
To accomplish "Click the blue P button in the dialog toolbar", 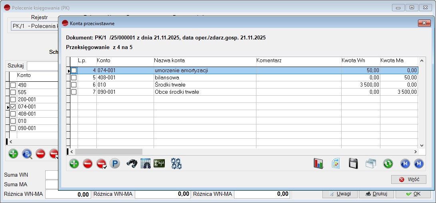I will pos(115,164).
